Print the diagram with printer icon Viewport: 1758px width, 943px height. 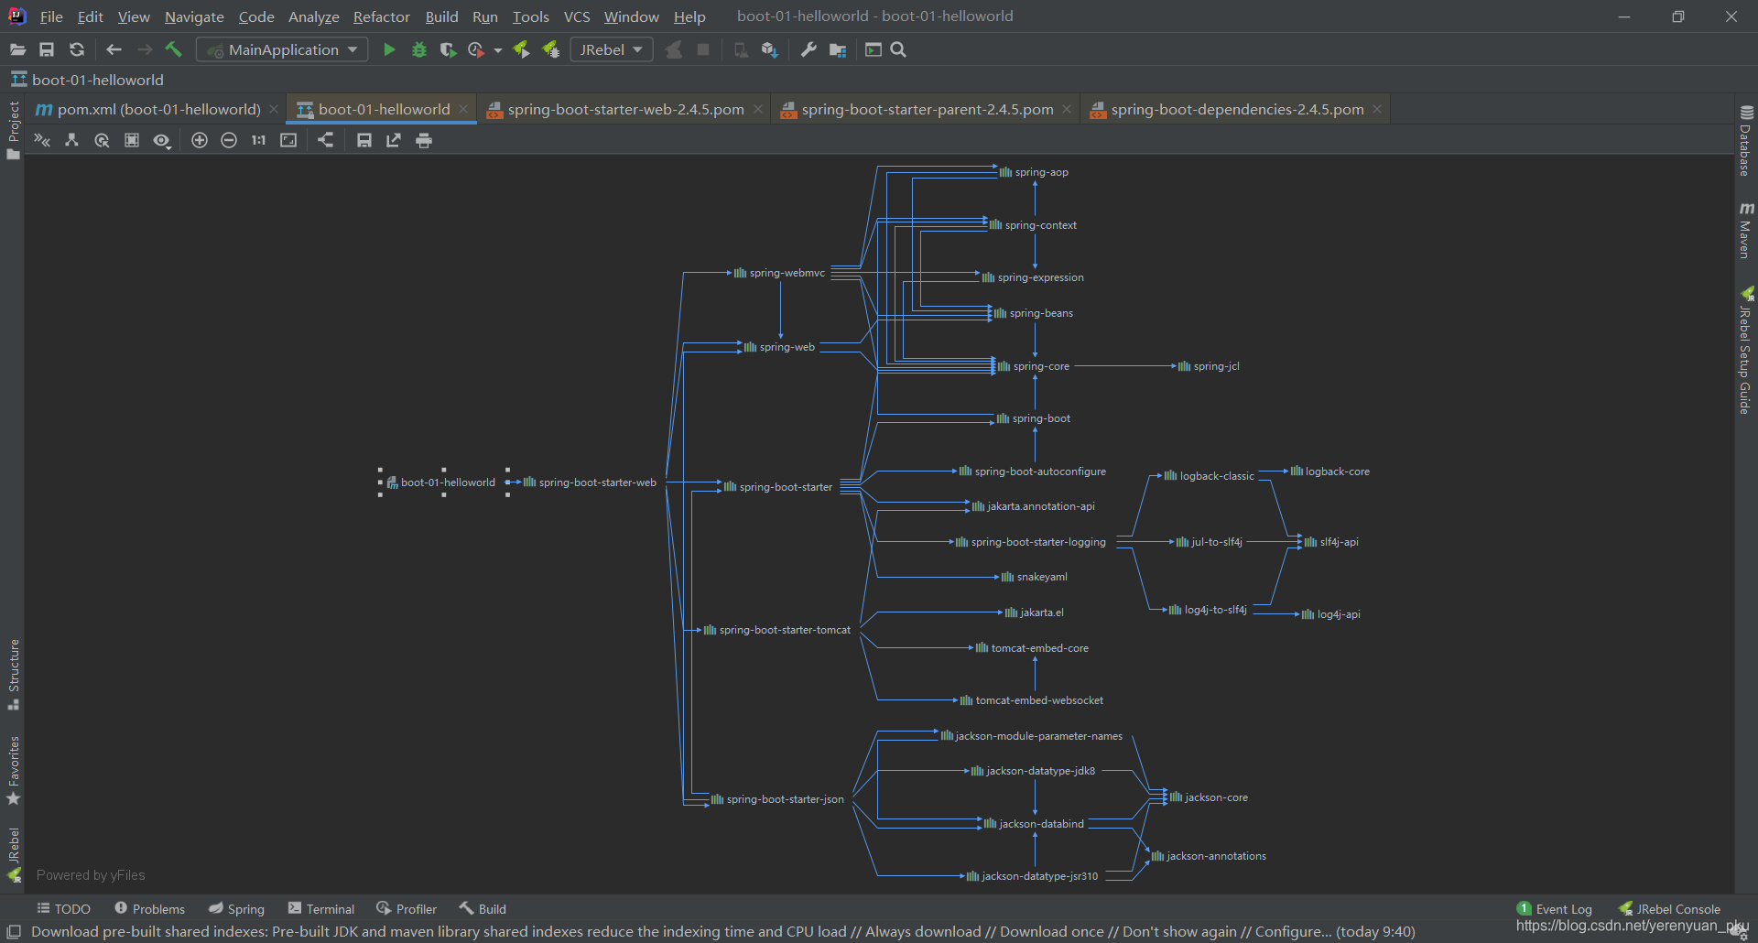pyautogui.click(x=424, y=140)
